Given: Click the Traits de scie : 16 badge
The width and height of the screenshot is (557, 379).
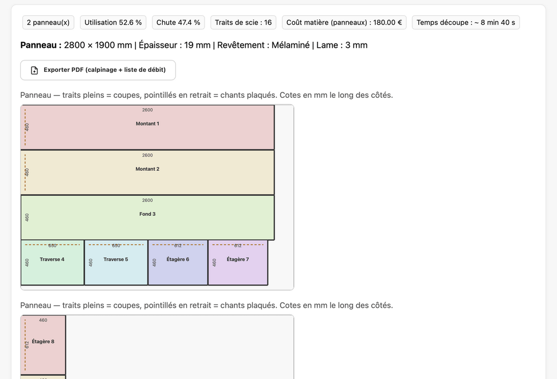Looking at the screenshot, I should click(243, 22).
